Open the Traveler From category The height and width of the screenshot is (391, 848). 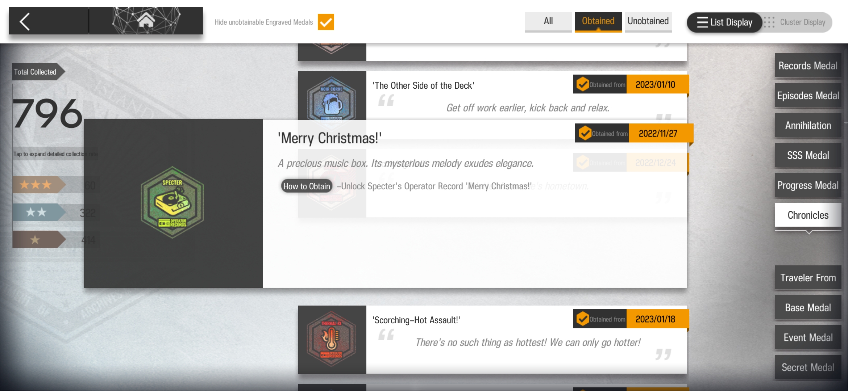808,278
